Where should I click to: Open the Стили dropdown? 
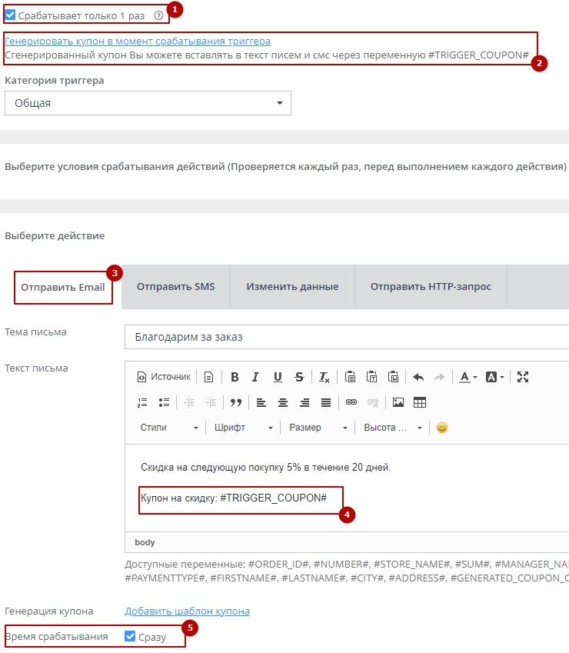point(169,428)
